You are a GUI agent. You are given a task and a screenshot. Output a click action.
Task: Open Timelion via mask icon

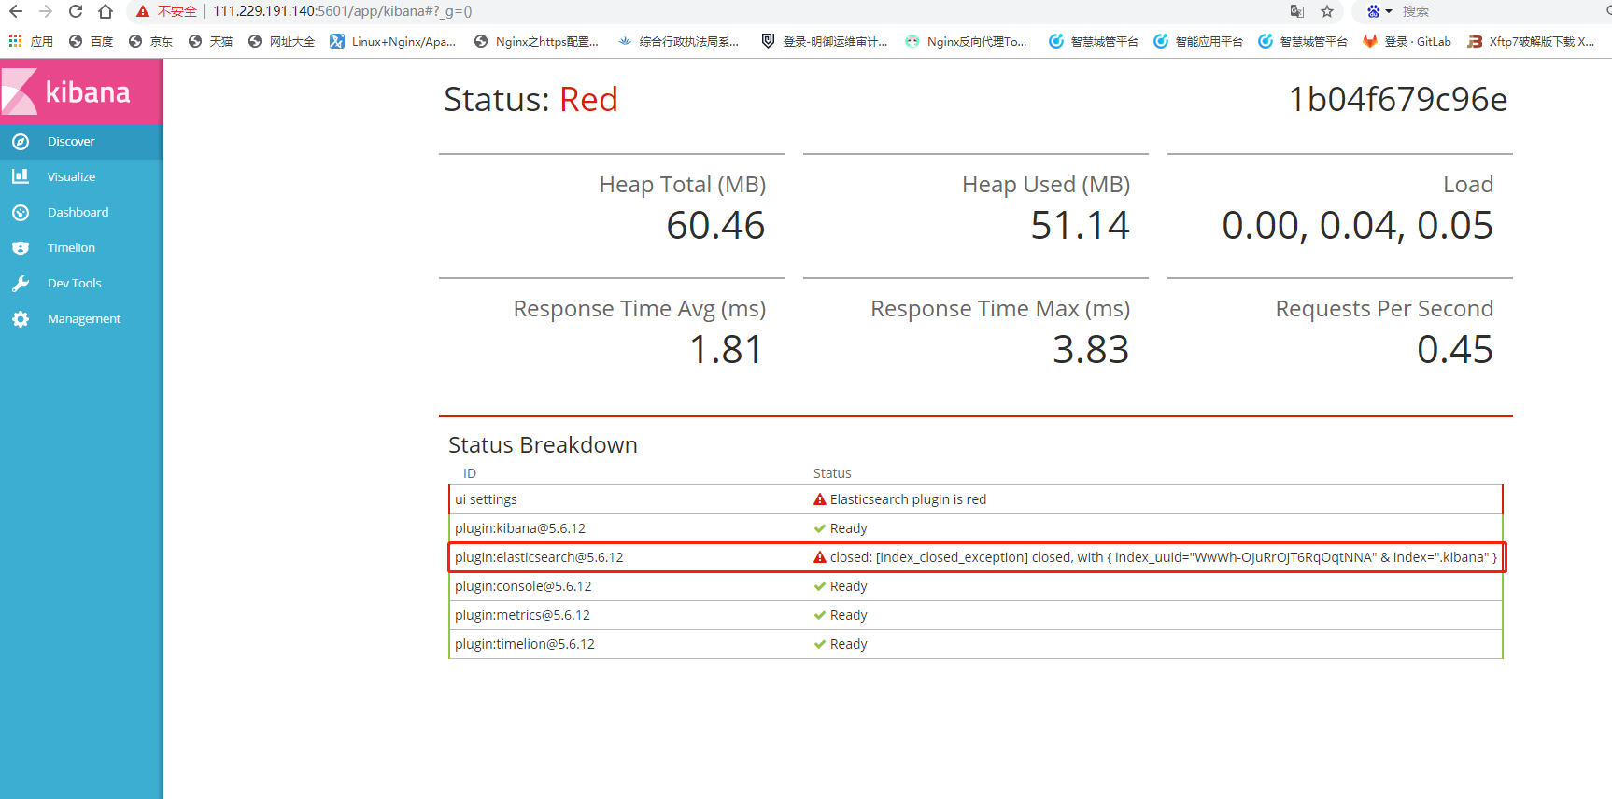tap(21, 248)
